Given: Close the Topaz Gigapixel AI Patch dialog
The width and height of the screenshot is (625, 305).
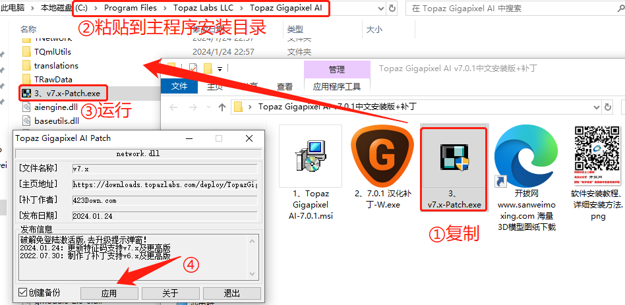Looking at the screenshot, I should pos(249,138).
